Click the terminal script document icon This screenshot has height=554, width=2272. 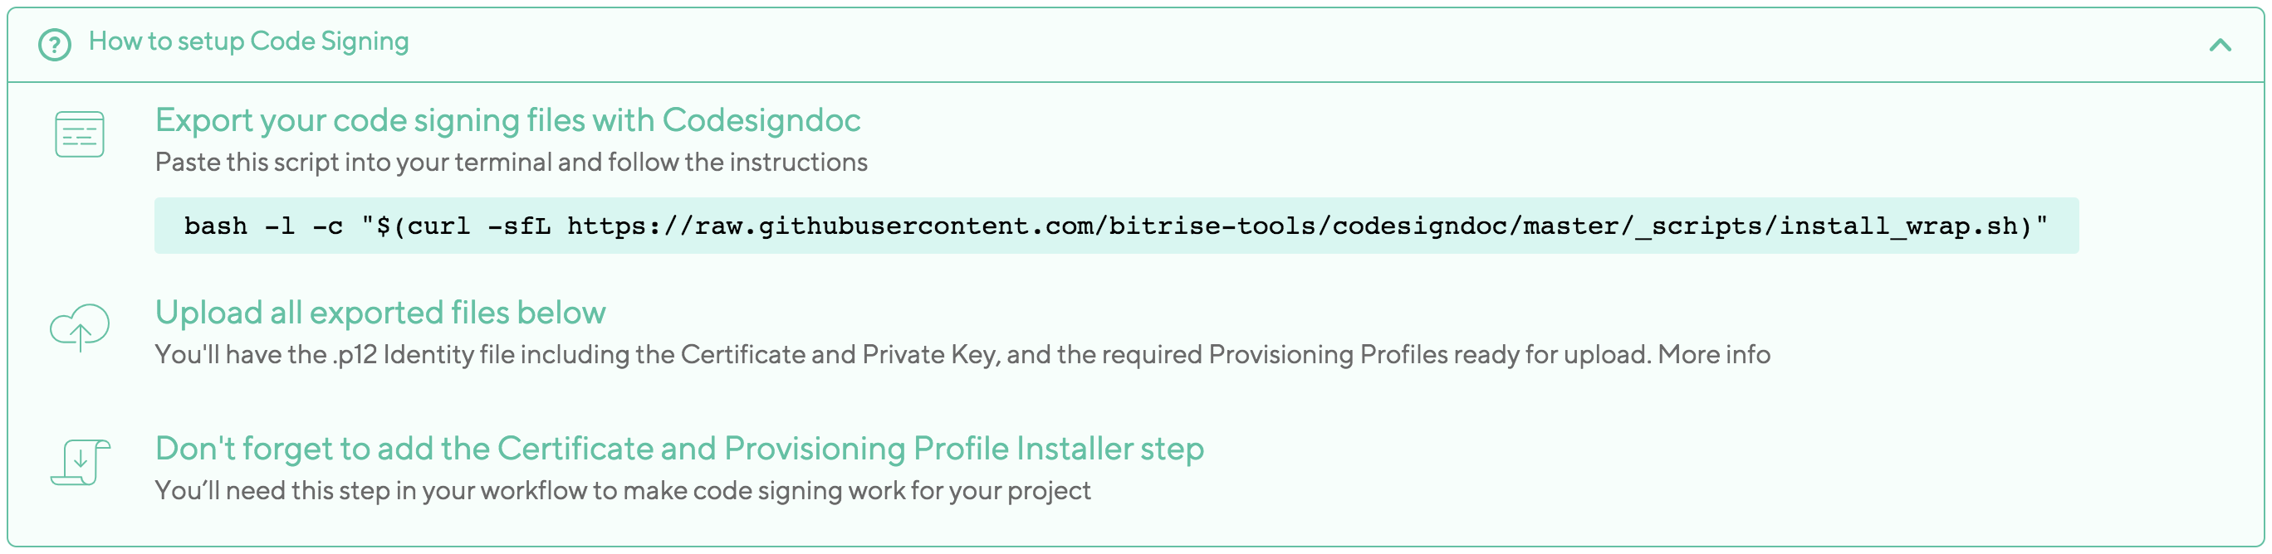click(80, 134)
